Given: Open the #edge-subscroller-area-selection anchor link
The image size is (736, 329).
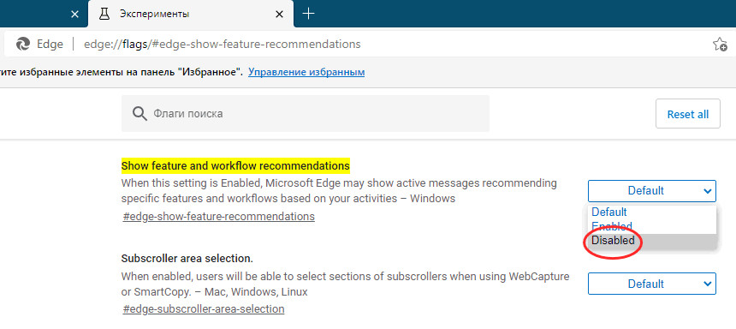Looking at the screenshot, I should (x=203, y=309).
